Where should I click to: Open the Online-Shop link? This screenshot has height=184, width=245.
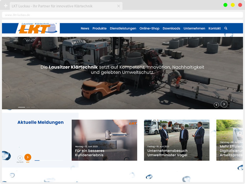pos(149,28)
